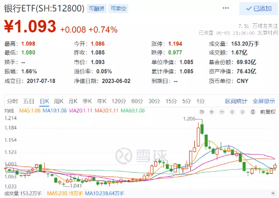Switch to the 30分 interval tab

(x=154, y=101)
